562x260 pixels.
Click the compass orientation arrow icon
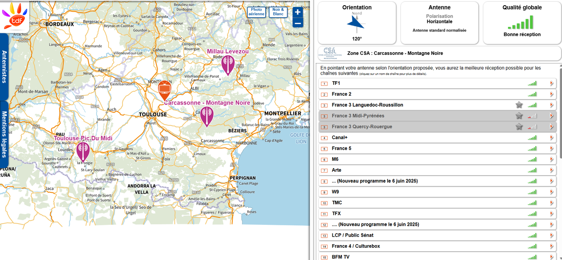click(x=356, y=24)
